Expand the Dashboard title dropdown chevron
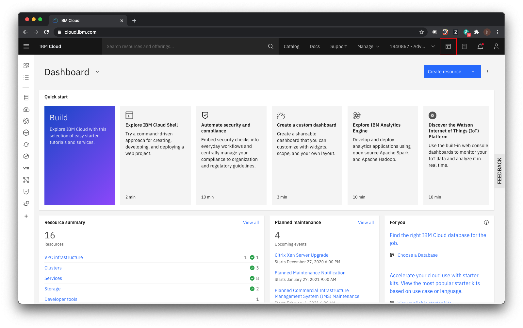The width and height of the screenshot is (523, 328). (97, 72)
